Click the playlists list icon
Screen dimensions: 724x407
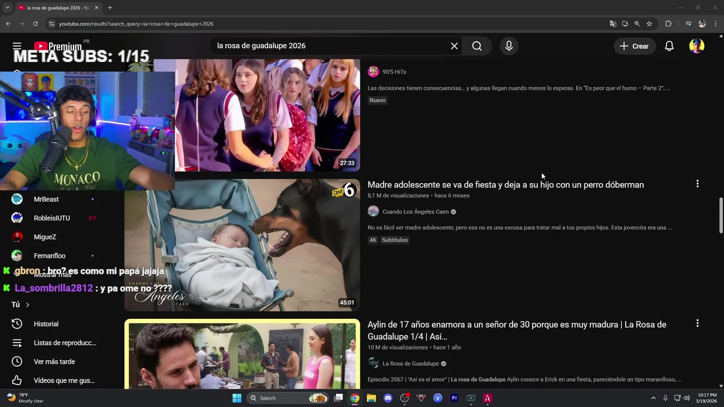point(17,343)
